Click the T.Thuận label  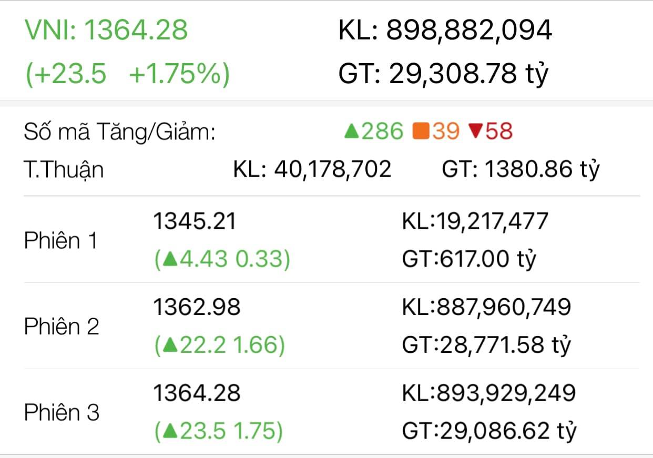64,169
